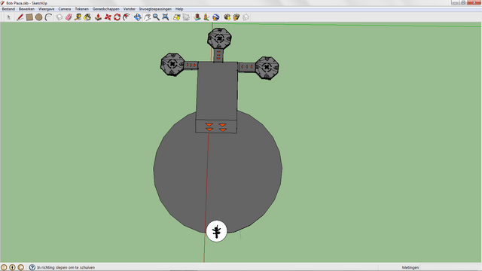Open the Venster menu
The width and height of the screenshot is (482, 271).
(130, 9)
